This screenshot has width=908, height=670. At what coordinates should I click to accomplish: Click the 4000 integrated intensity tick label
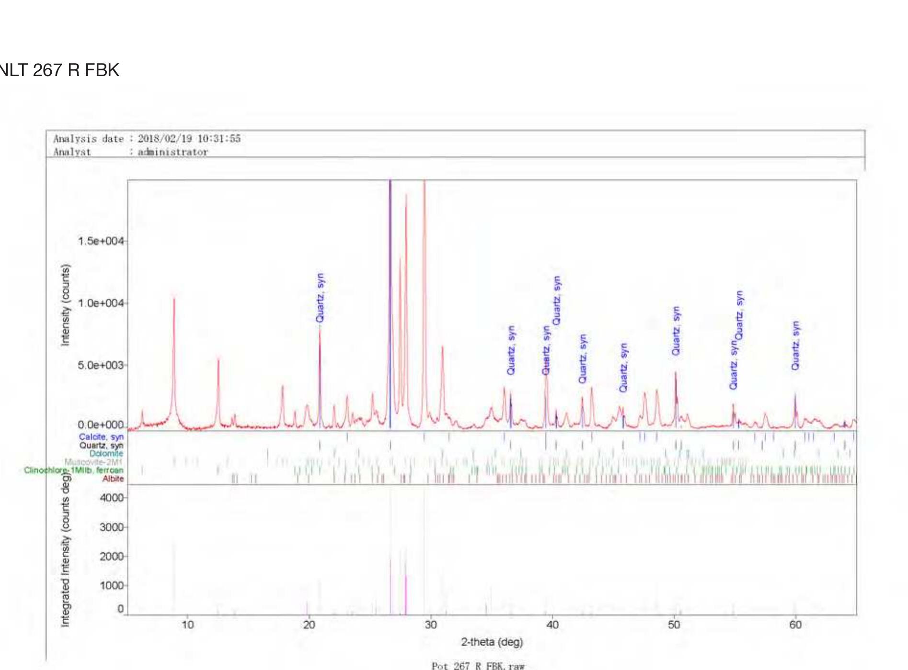tap(112, 498)
